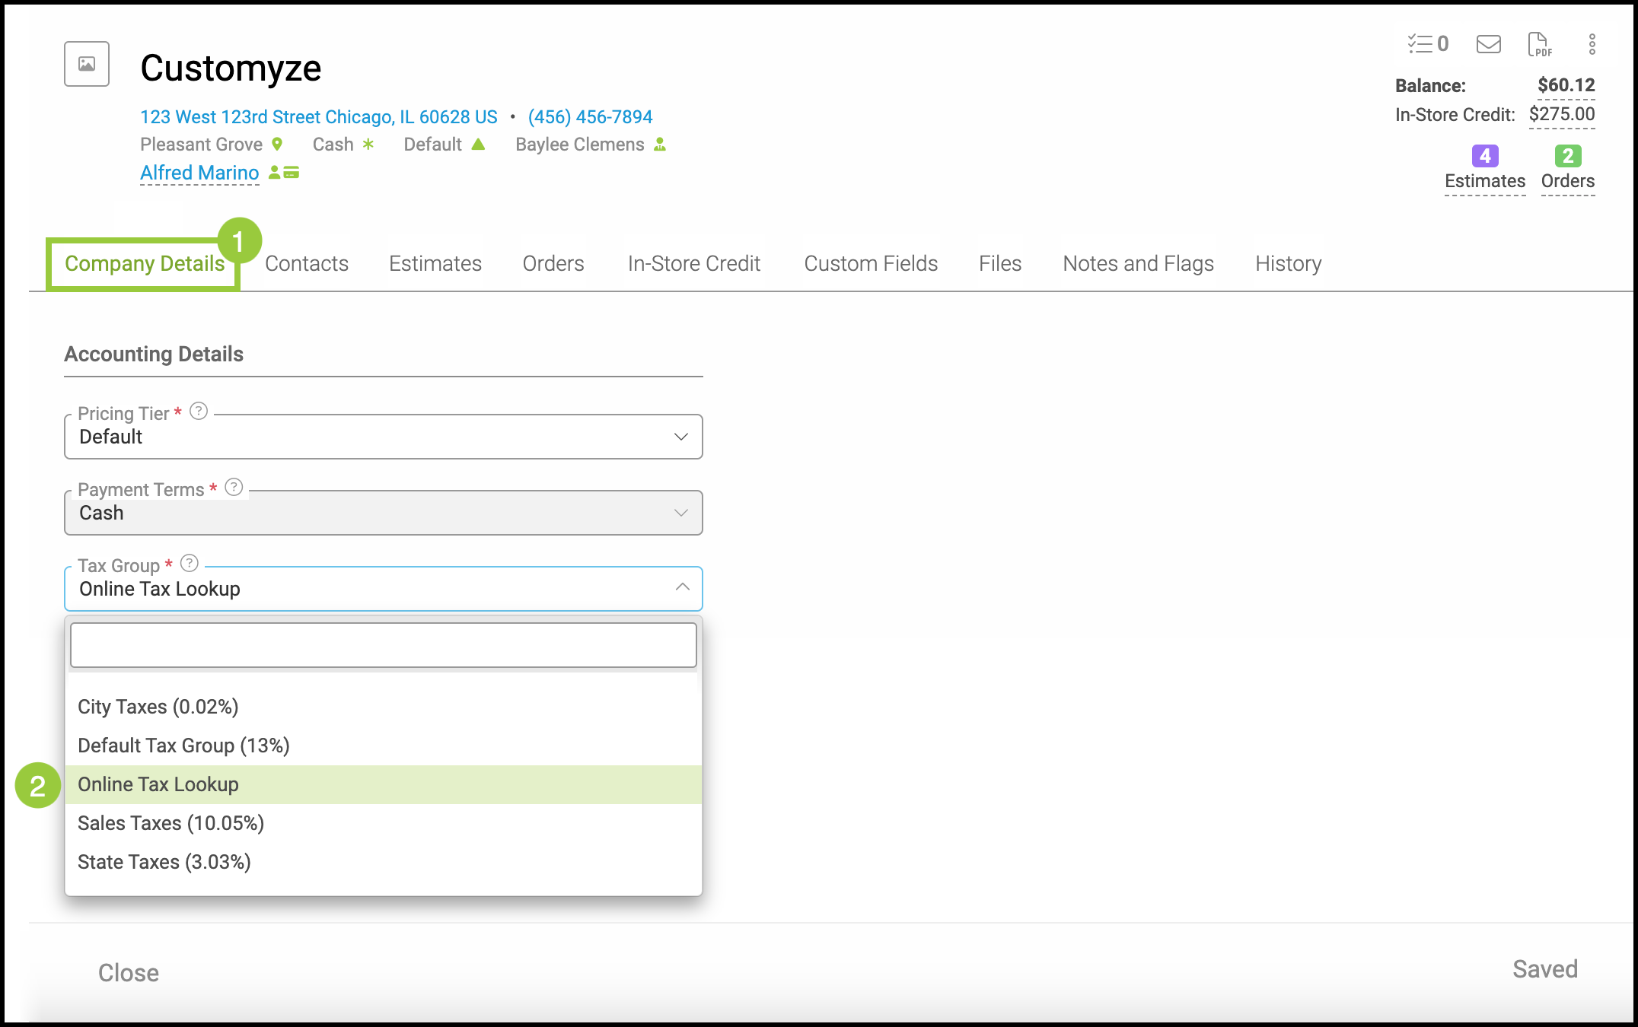Switch to the In-Store Credit tab
Screen dimensions: 1638x1027
[x=693, y=264]
